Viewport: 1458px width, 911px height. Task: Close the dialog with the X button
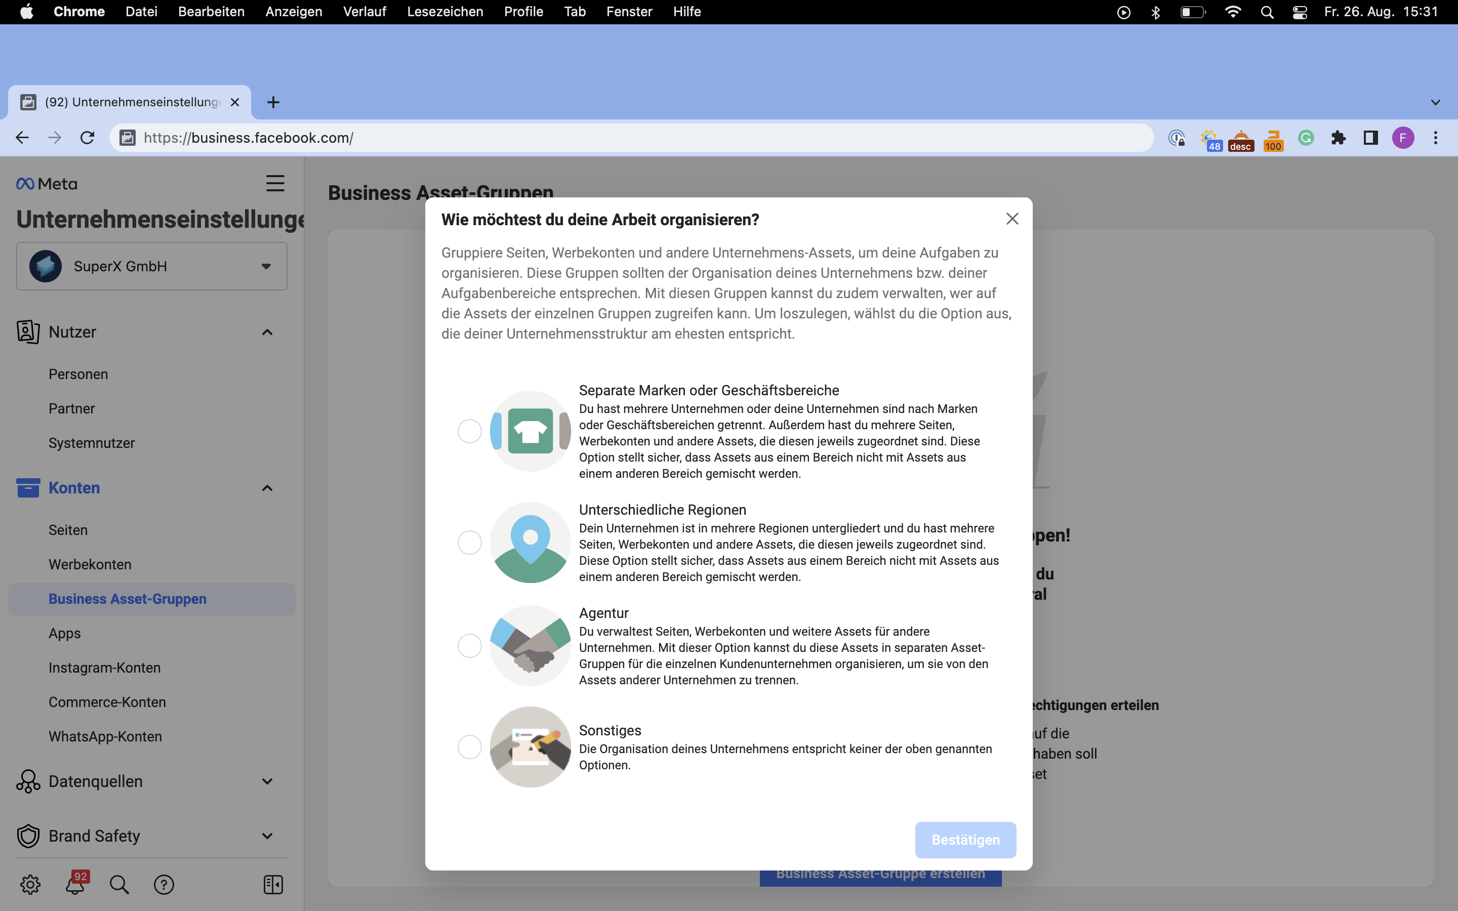(1012, 219)
